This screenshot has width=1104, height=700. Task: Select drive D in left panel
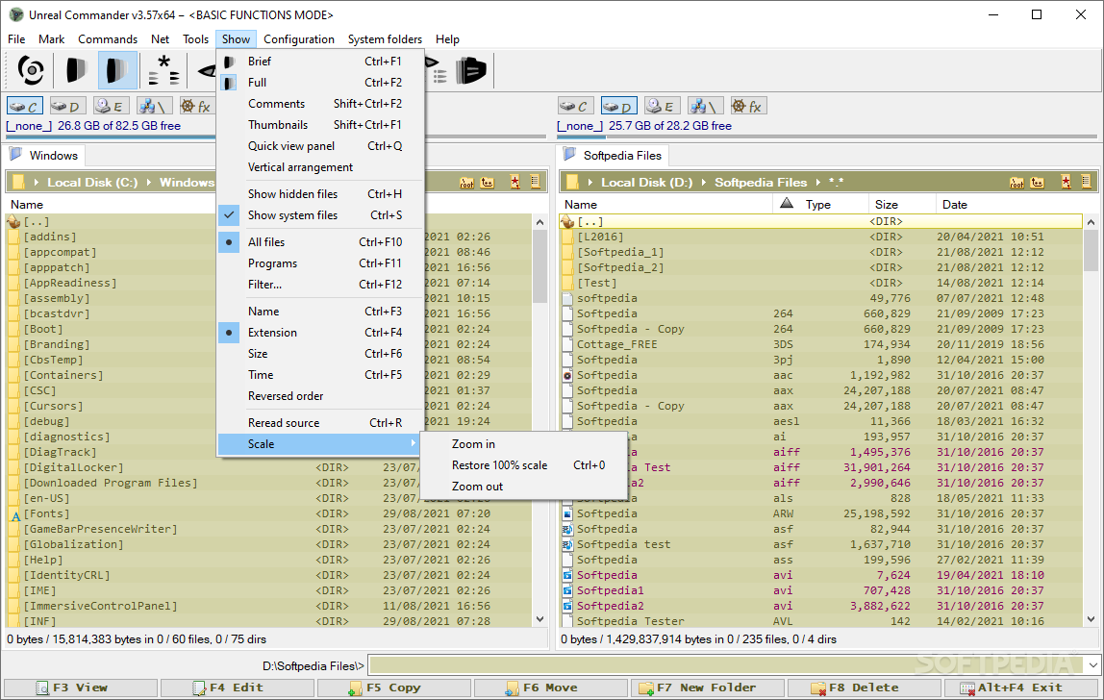pyautogui.click(x=68, y=106)
